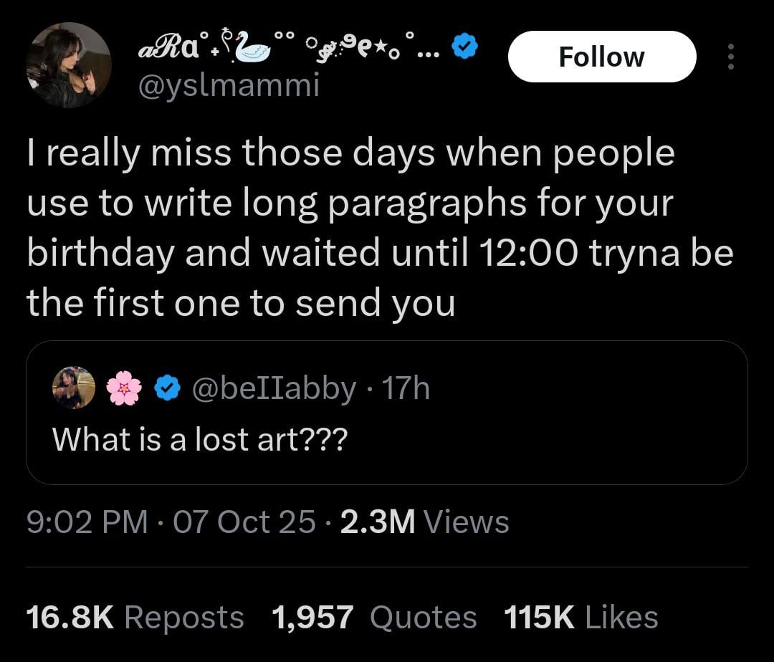The image size is (774, 662).
Task: Open the 1,957 Quotes list
Action: (x=374, y=618)
